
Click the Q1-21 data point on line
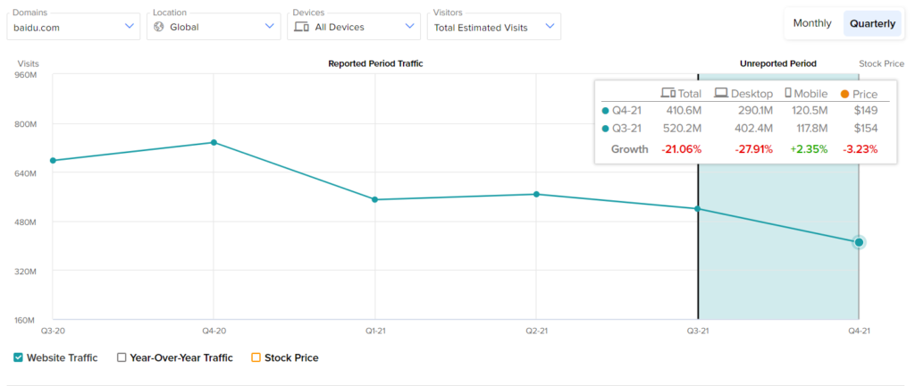[375, 199]
